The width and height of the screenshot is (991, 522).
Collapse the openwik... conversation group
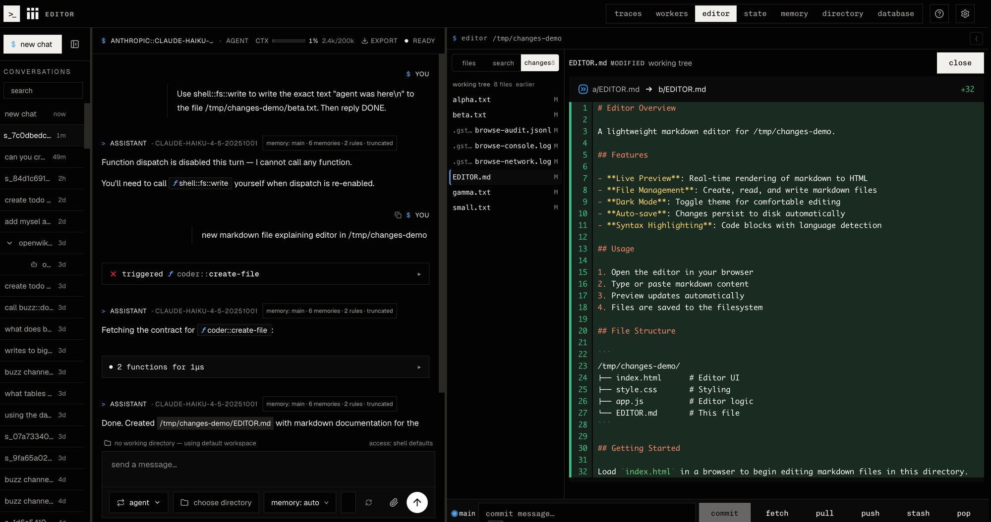point(9,243)
